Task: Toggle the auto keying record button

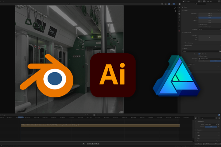Action: (x=83, y=144)
